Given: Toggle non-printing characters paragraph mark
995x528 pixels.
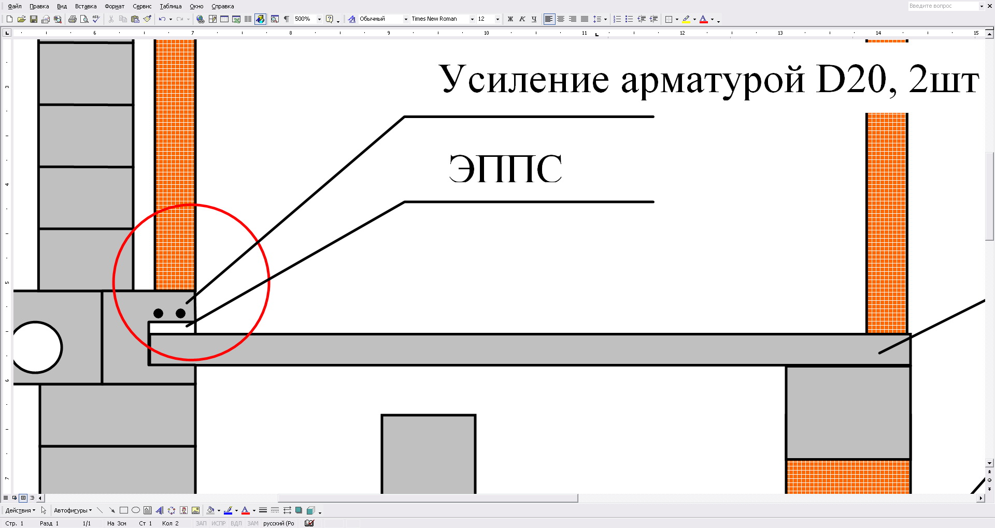Looking at the screenshot, I should click(287, 19).
